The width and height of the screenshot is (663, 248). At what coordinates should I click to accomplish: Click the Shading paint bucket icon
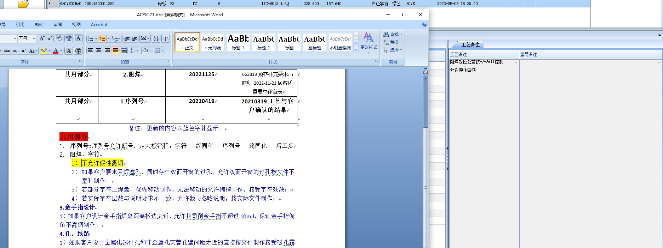pyautogui.click(x=145, y=51)
